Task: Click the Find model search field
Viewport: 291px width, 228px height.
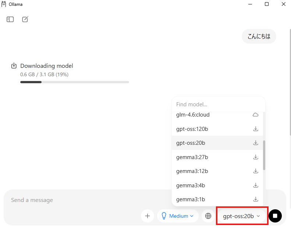Action: (x=217, y=104)
